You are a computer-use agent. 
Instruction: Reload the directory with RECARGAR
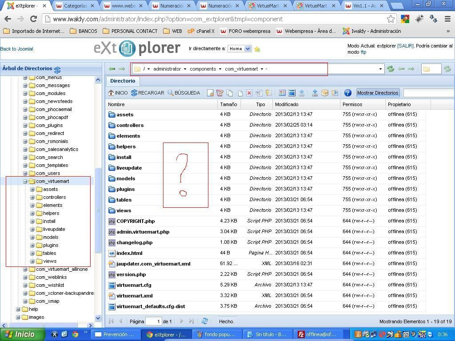click(148, 93)
